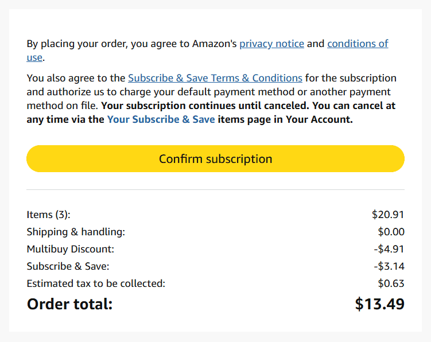This screenshot has height=342, width=431.
Task: Select the $0.63 tax amount
Action: click(391, 283)
